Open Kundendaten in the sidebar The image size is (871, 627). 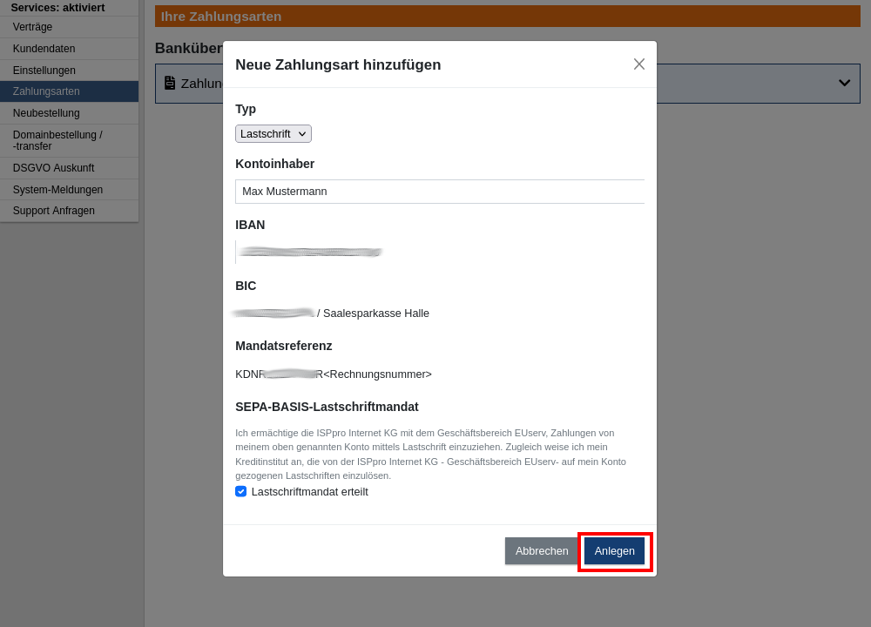point(70,49)
